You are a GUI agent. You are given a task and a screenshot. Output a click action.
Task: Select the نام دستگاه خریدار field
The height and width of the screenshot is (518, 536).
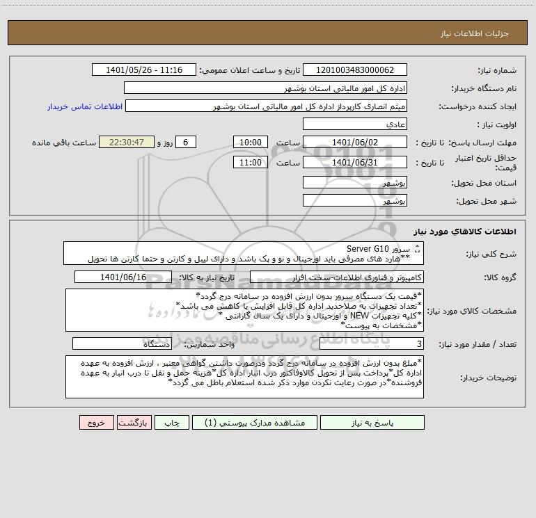coord(265,88)
